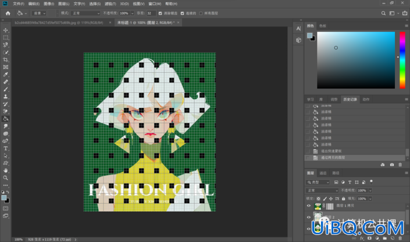
Task: Click the Home icon in the options bar
Action: point(8,13)
